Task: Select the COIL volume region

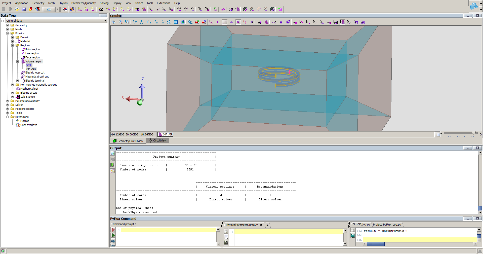Action: (29, 65)
